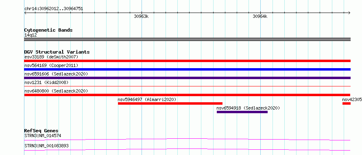362x155 pixels.
Task: Select the short red nsv42305 variant bar
Action: point(347,103)
